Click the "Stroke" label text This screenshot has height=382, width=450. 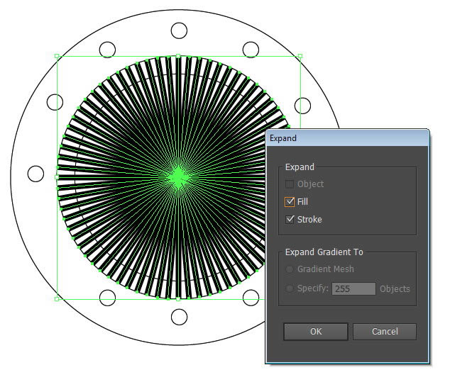(x=309, y=220)
